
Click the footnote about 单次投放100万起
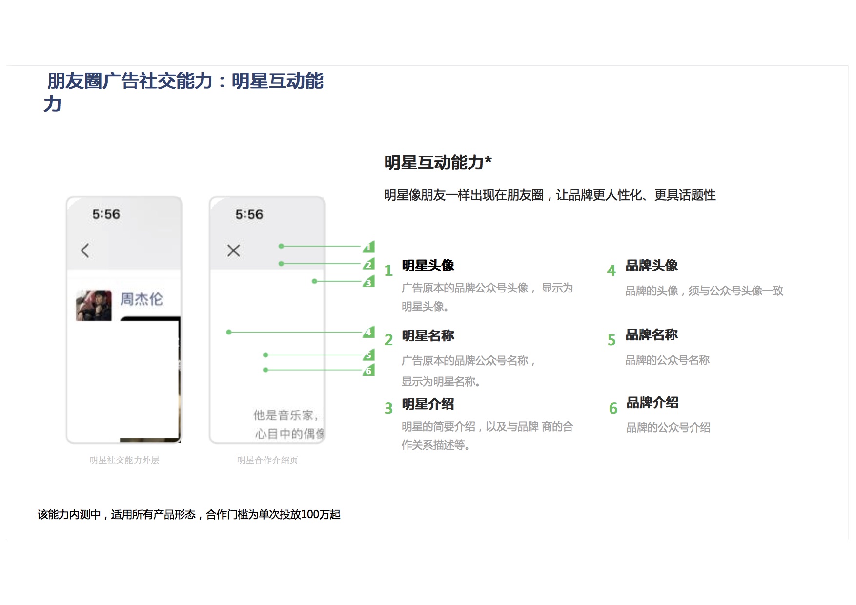coord(189,514)
